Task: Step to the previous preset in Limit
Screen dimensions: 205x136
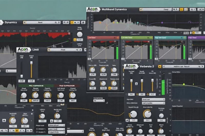Action: (x=49, y=50)
